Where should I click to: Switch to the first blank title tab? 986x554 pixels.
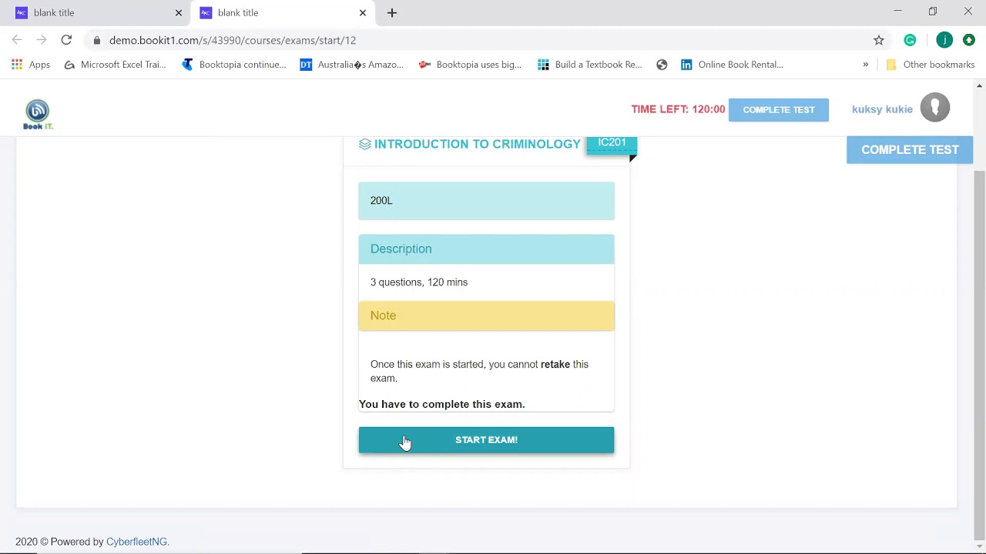pos(99,12)
